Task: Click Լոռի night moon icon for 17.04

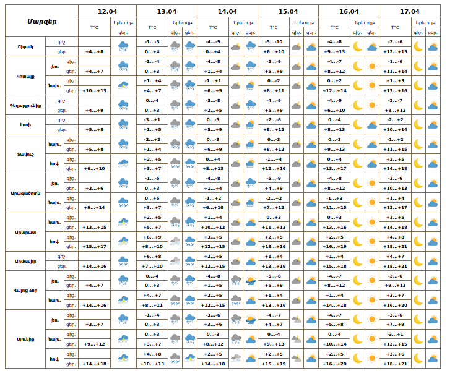Action: tap(418, 124)
